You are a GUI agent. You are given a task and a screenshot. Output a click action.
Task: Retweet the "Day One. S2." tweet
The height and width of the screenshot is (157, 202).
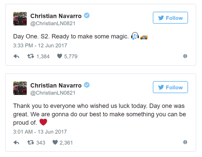[x=31, y=56]
